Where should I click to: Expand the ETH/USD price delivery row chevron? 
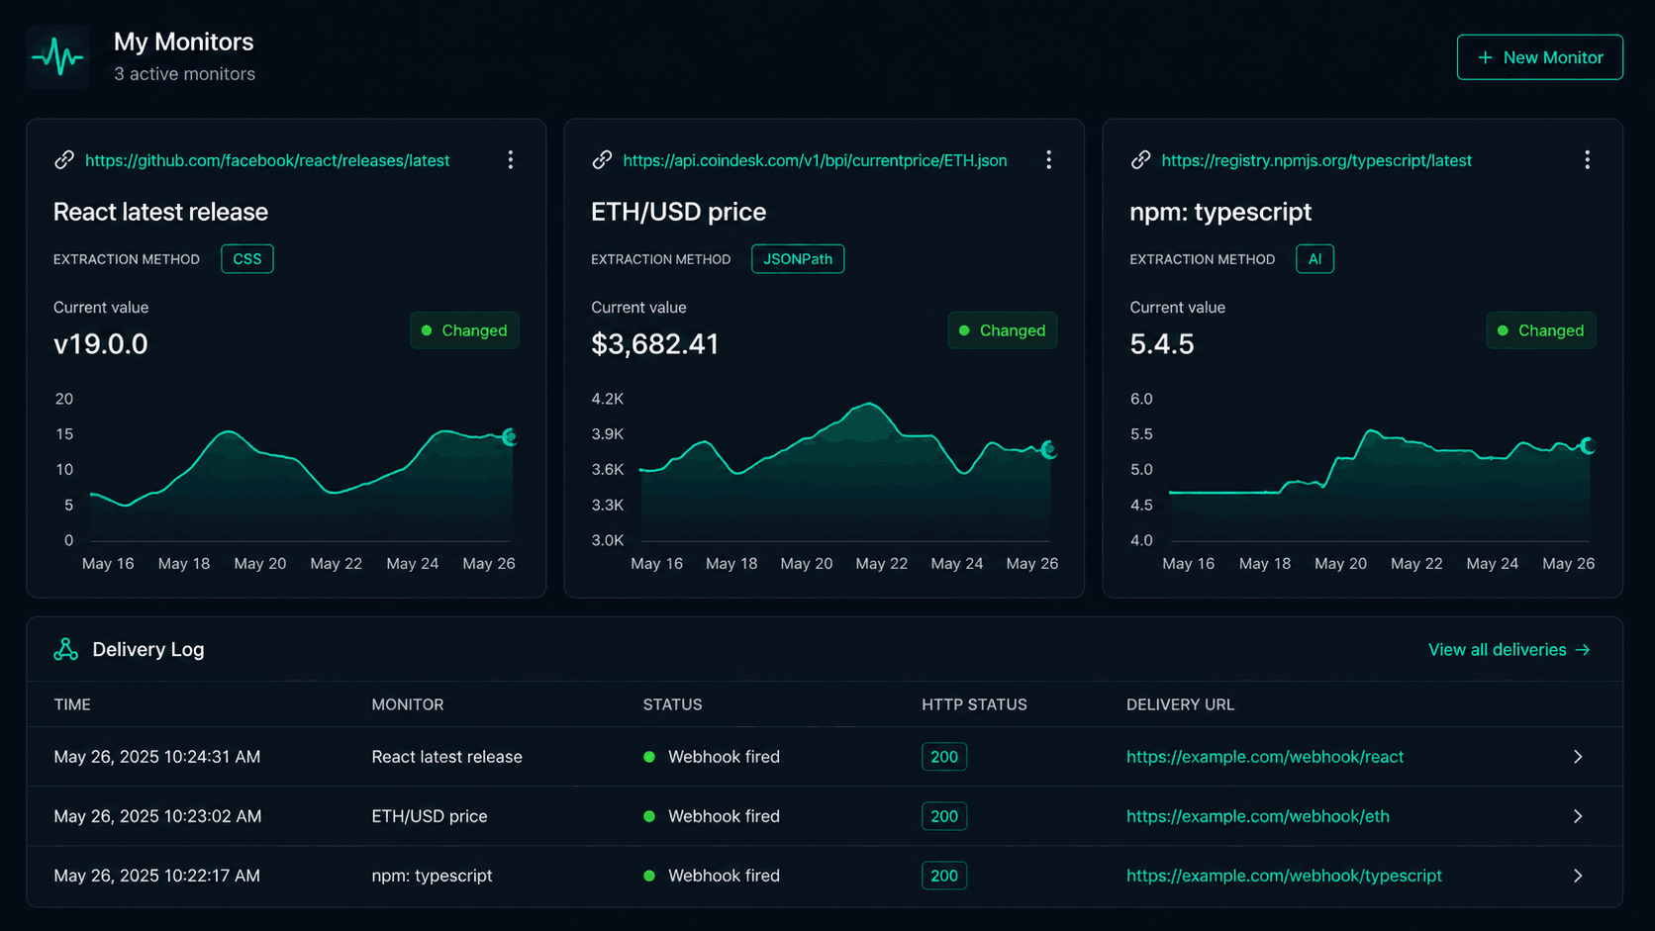(1578, 816)
